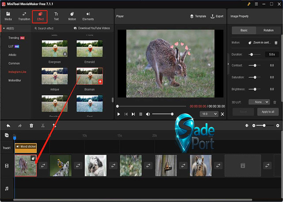This screenshot has width=283, height=202.
Task: Click the Saturation slider
Action: [255, 77]
